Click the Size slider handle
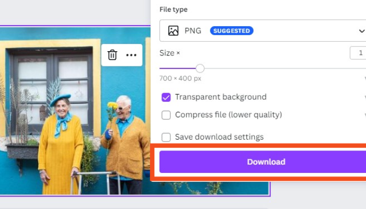This screenshot has width=366, height=209. 200,68
